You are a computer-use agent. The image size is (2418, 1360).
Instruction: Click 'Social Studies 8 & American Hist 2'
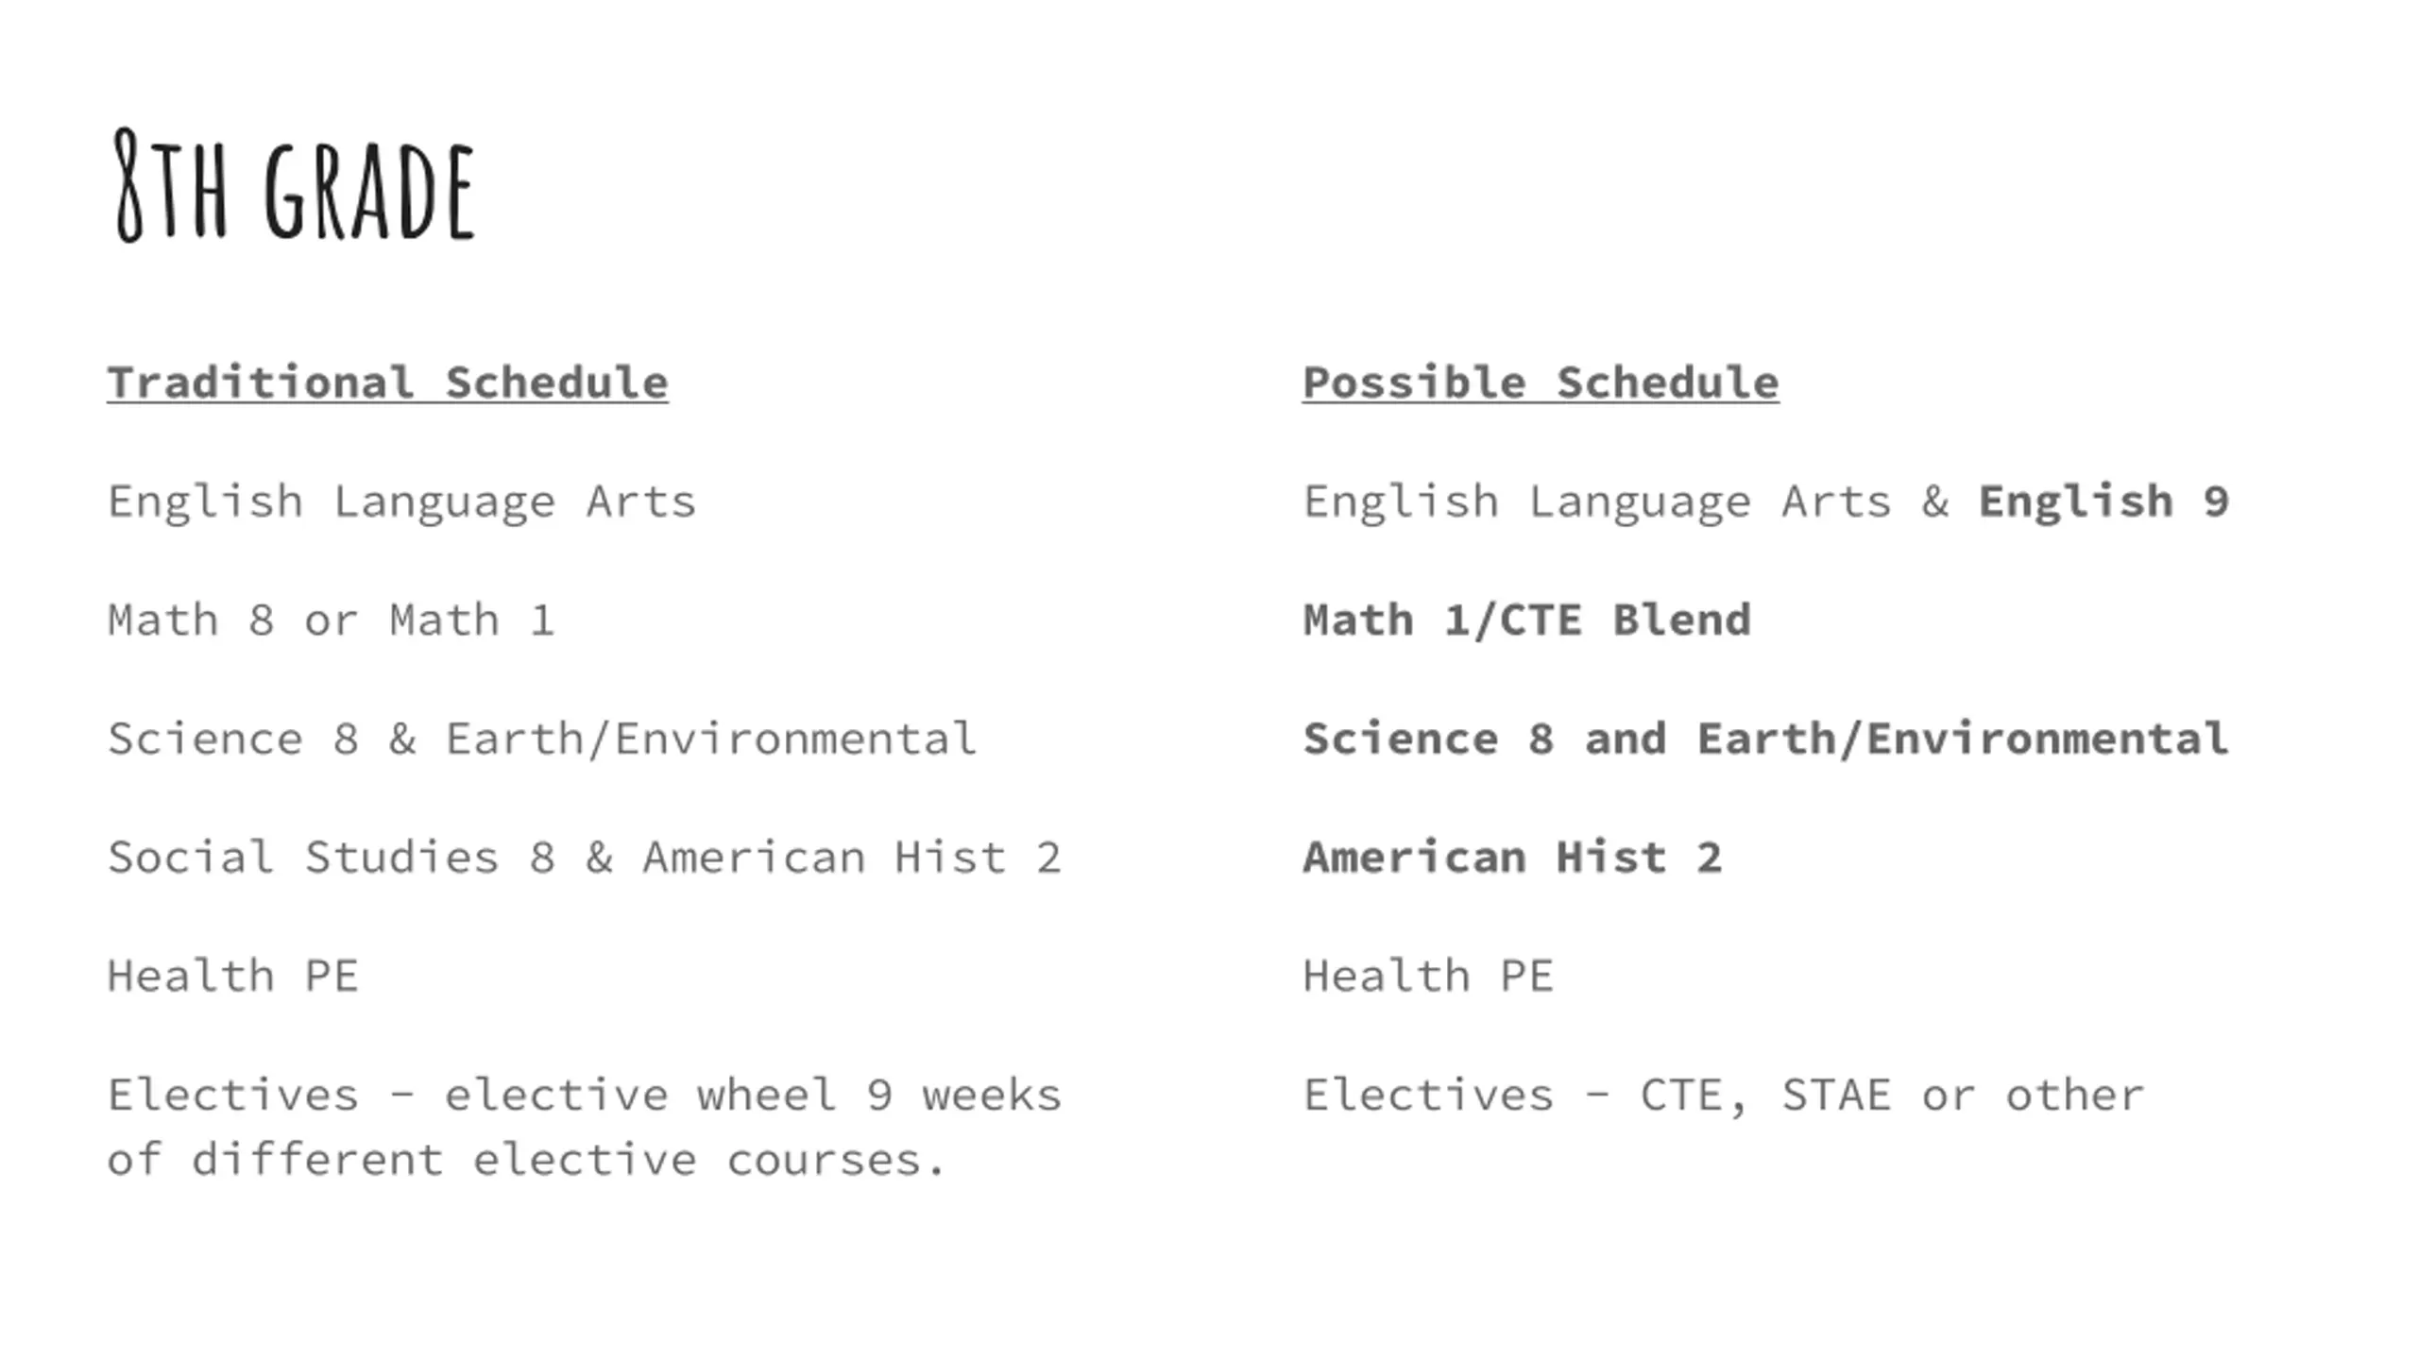pyautogui.click(x=584, y=858)
